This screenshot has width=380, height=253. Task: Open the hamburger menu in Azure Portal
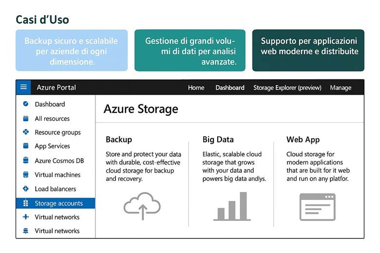[x=23, y=87]
